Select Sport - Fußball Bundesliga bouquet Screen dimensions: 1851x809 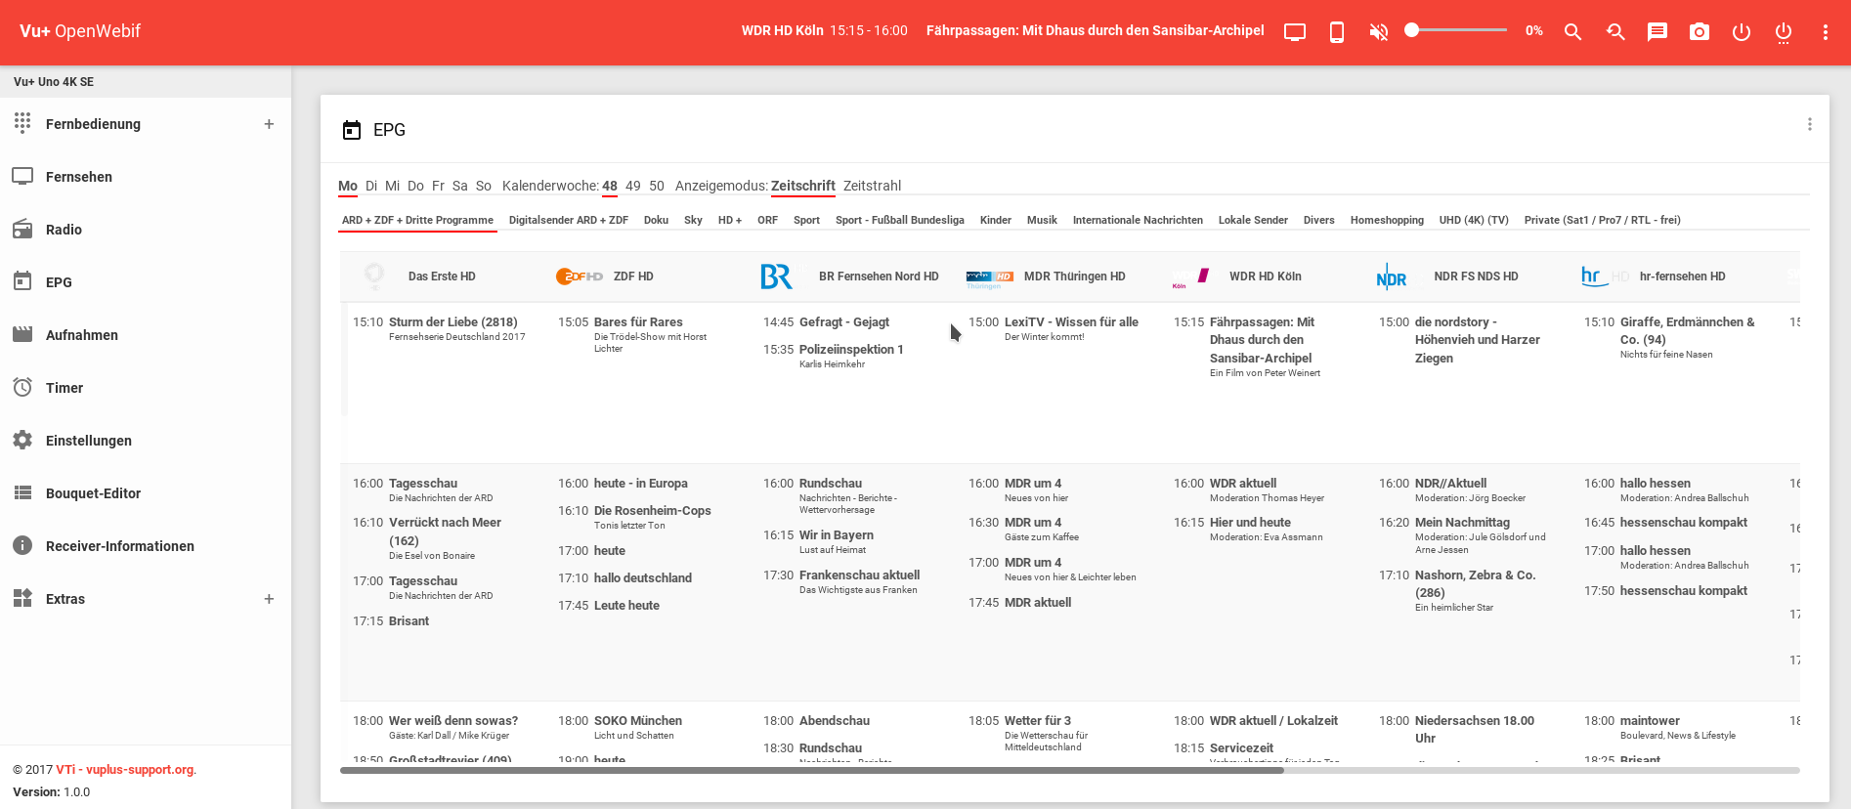(900, 220)
